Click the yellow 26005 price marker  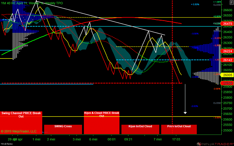(x=227, y=75)
